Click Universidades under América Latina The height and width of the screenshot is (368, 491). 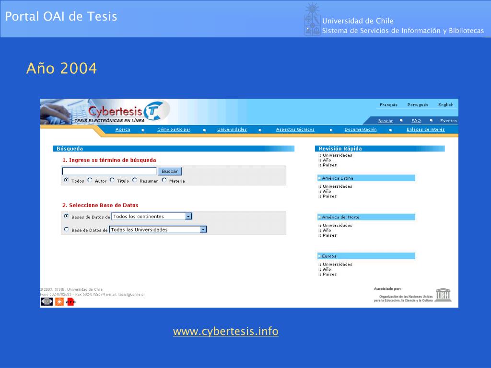click(x=337, y=186)
